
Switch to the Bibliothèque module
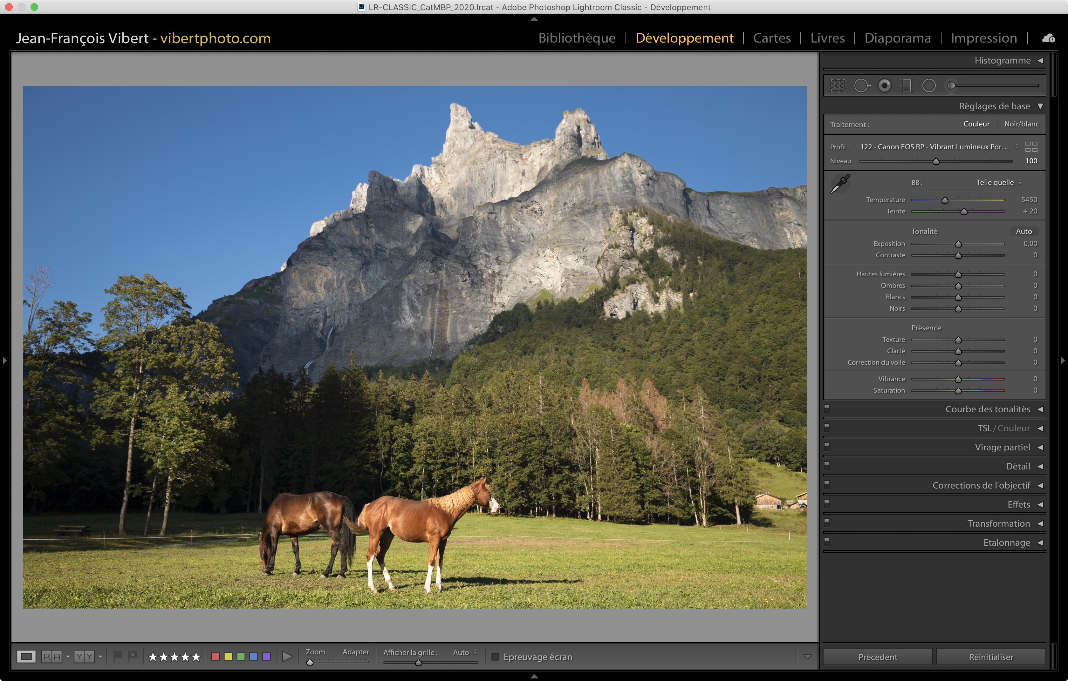(577, 38)
